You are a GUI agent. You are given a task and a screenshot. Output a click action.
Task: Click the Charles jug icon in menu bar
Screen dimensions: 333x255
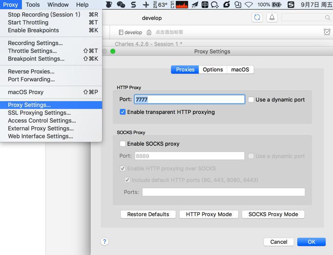click(109, 5)
